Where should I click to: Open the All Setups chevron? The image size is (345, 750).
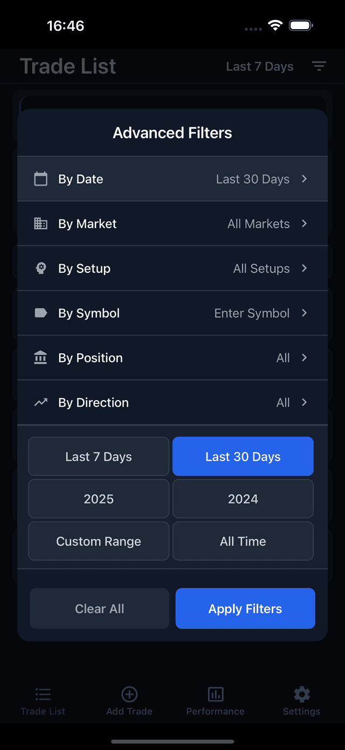[305, 269]
